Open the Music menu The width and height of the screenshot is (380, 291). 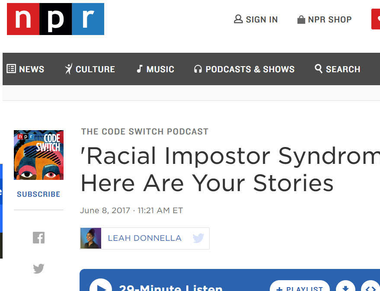(155, 69)
